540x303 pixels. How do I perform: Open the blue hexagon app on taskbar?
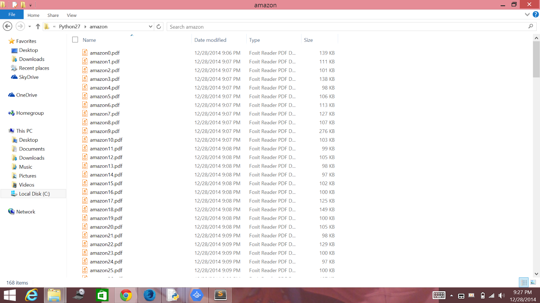[x=197, y=295]
